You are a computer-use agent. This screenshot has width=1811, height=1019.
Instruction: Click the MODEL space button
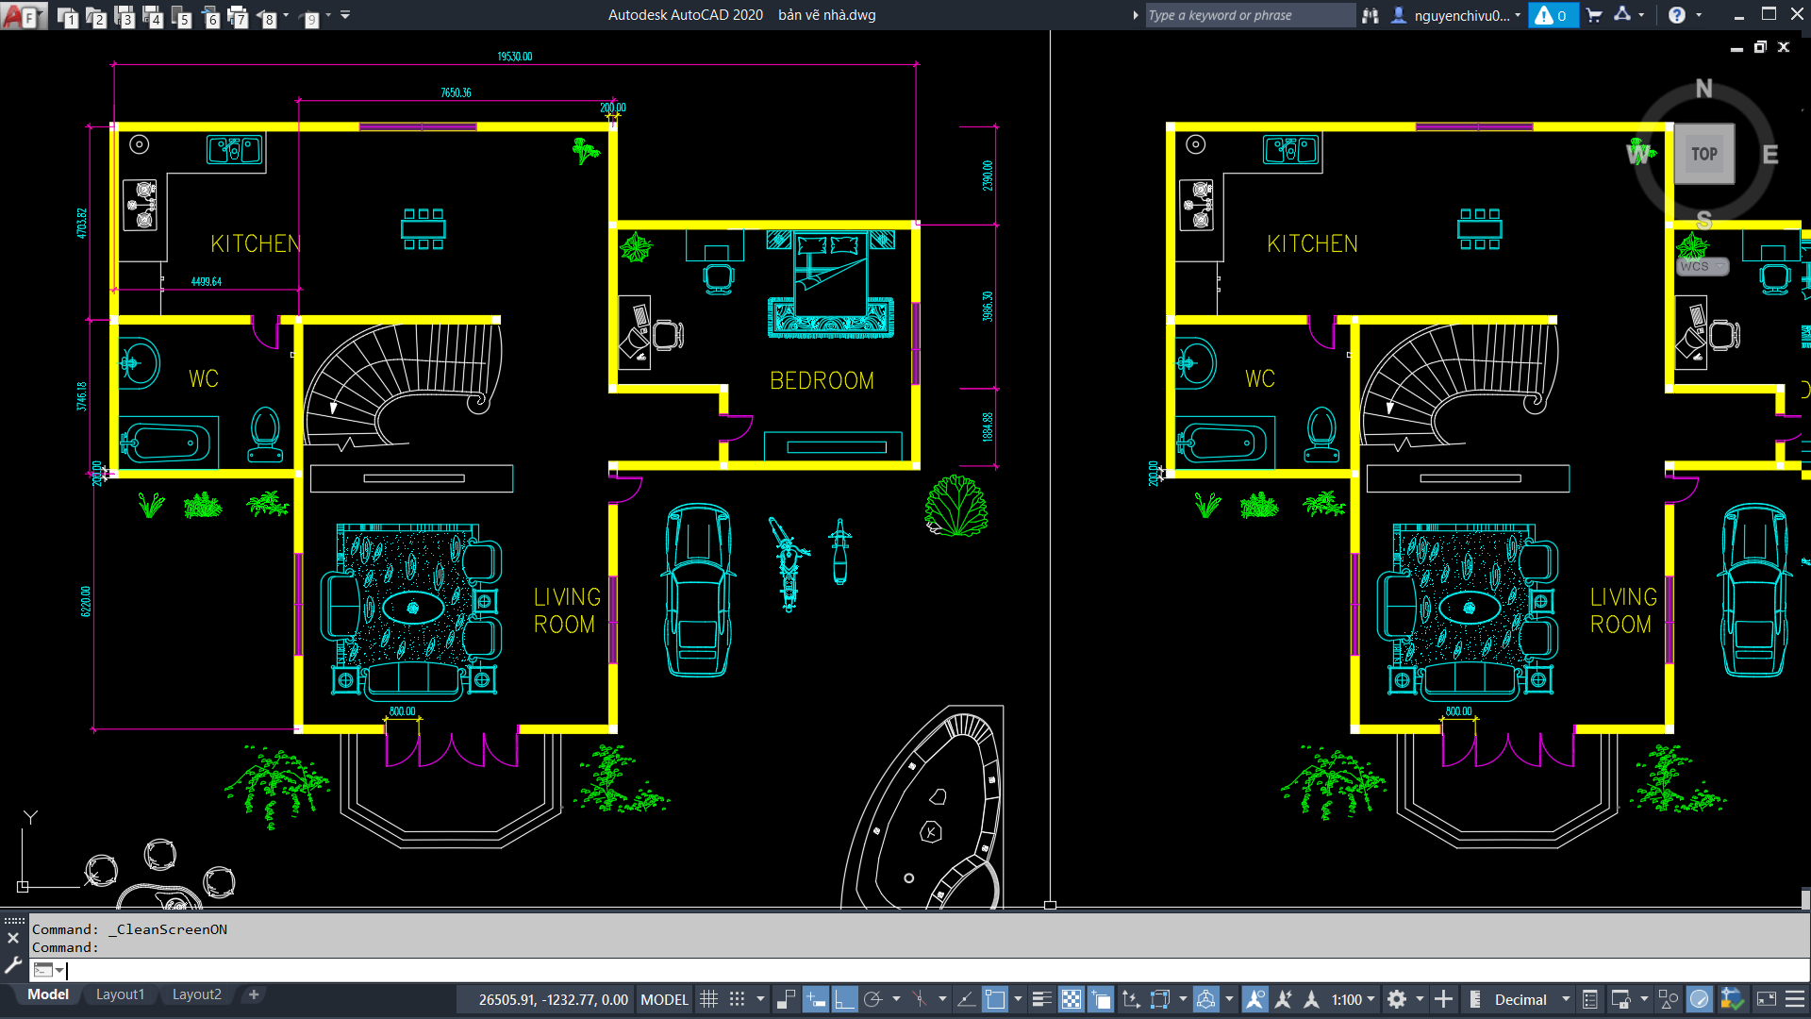[664, 999]
